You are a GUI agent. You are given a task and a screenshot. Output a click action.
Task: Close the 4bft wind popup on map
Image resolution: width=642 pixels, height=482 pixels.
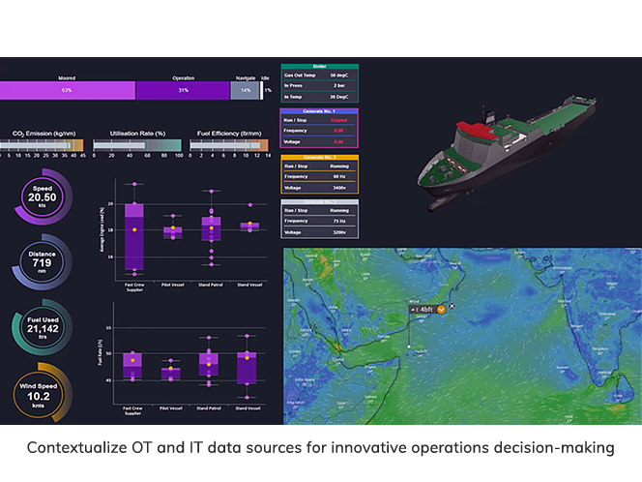pos(452,307)
